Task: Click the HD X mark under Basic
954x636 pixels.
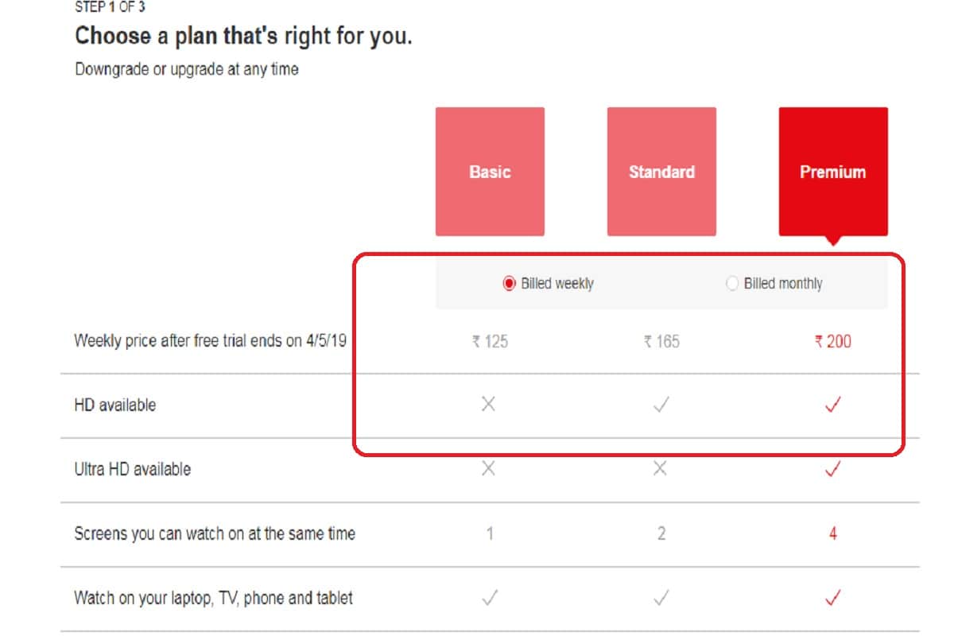Action: [488, 403]
